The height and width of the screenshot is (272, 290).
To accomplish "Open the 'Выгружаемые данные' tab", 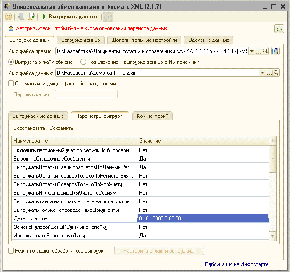I will click(38, 116).
